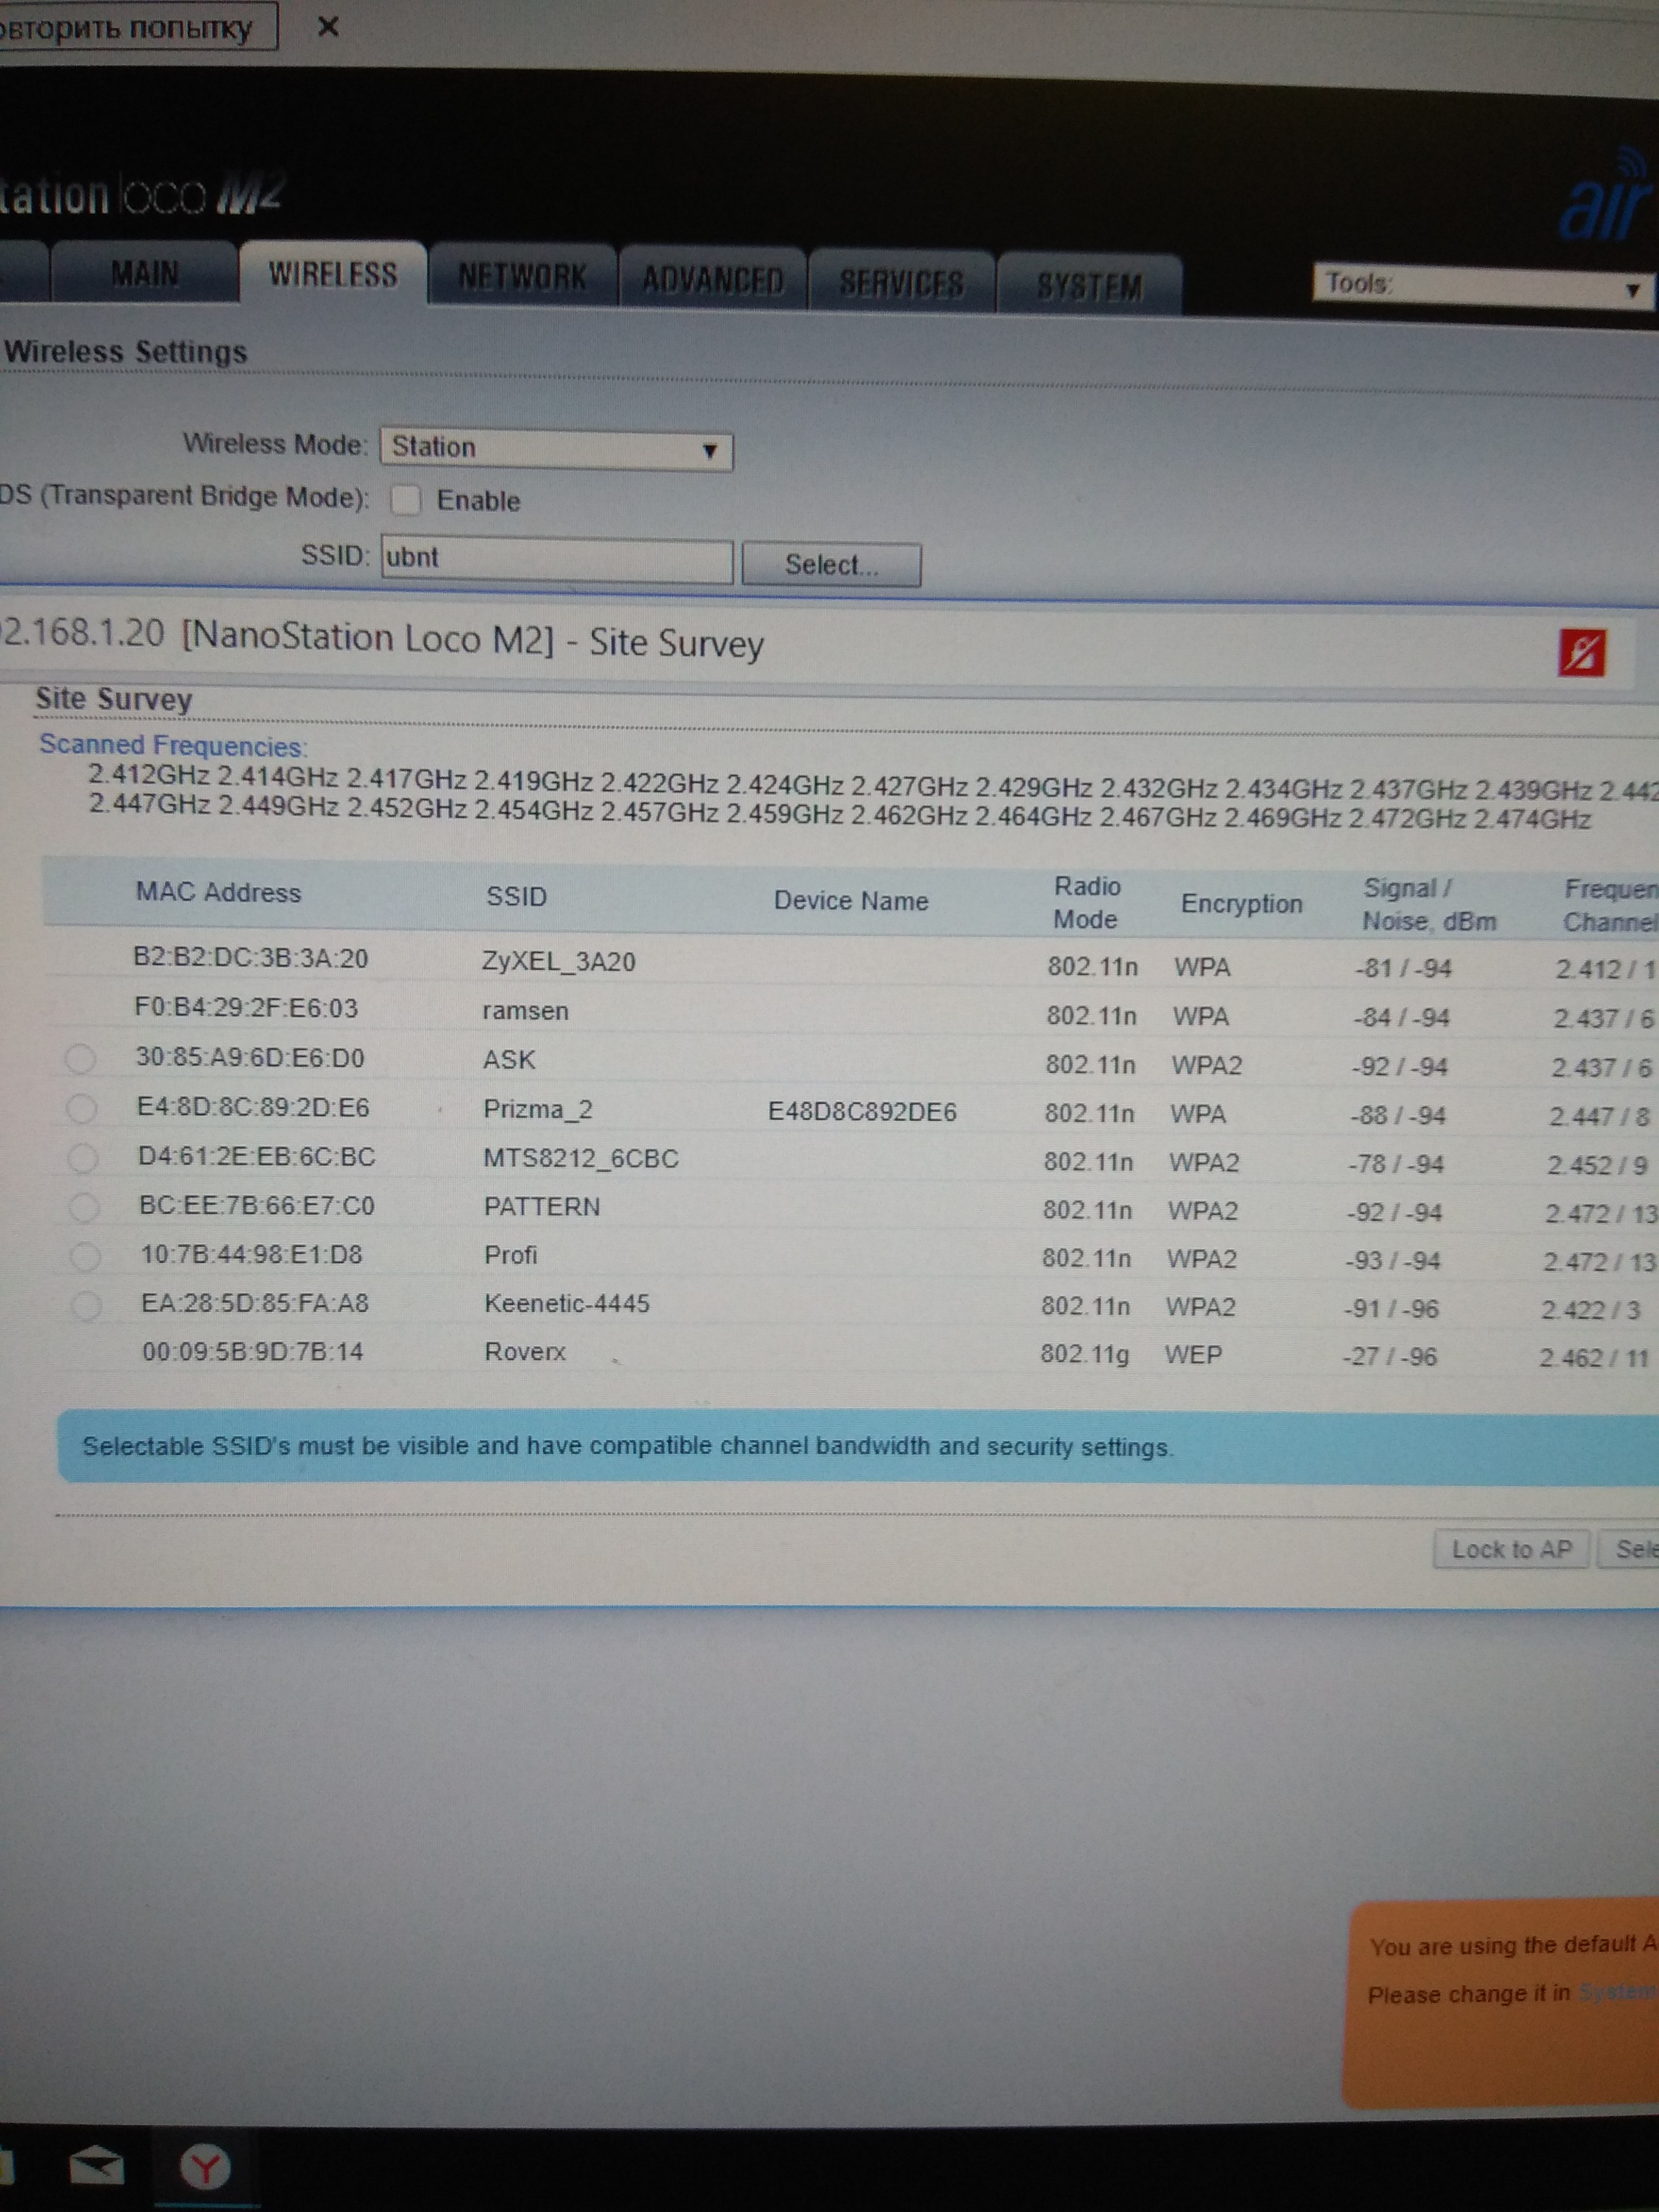
Task: Click MAC address 30:85:A9:6D:E6:D0
Action: [x=250, y=1057]
